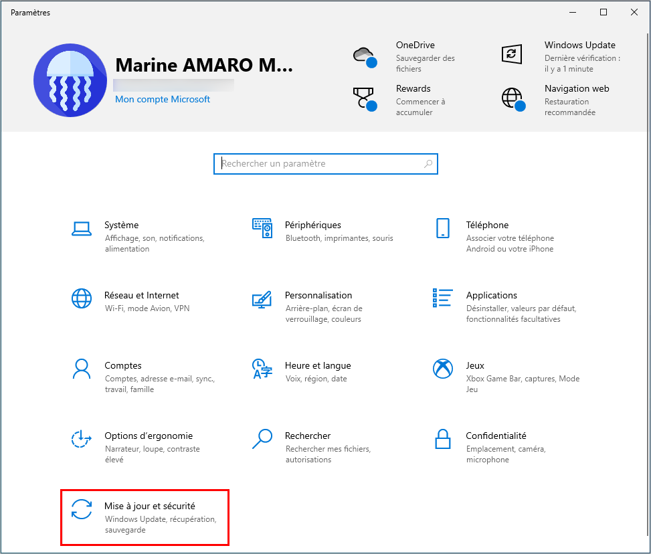Click the Jeux Xbox icon

442,369
